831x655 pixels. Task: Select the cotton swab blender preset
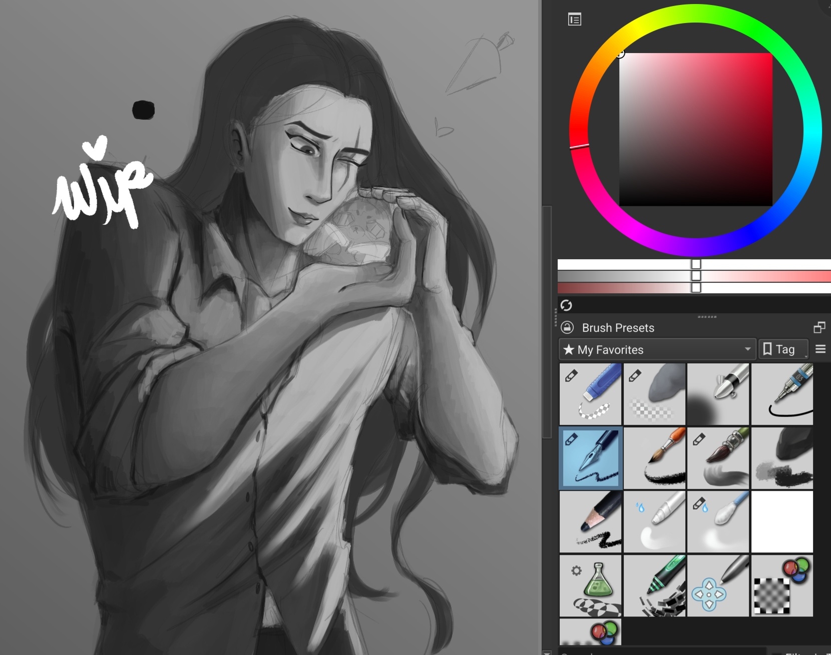tap(718, 522)
